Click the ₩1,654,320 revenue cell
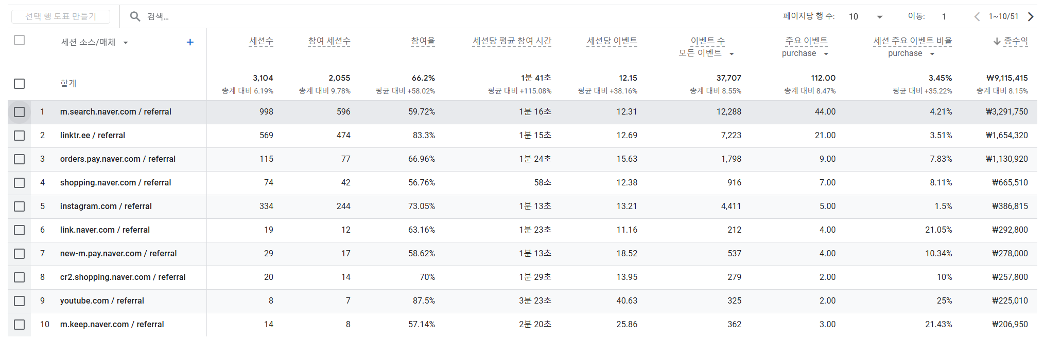The height and width of the screenshot is (340, 1044). [x=1007, y=136]
